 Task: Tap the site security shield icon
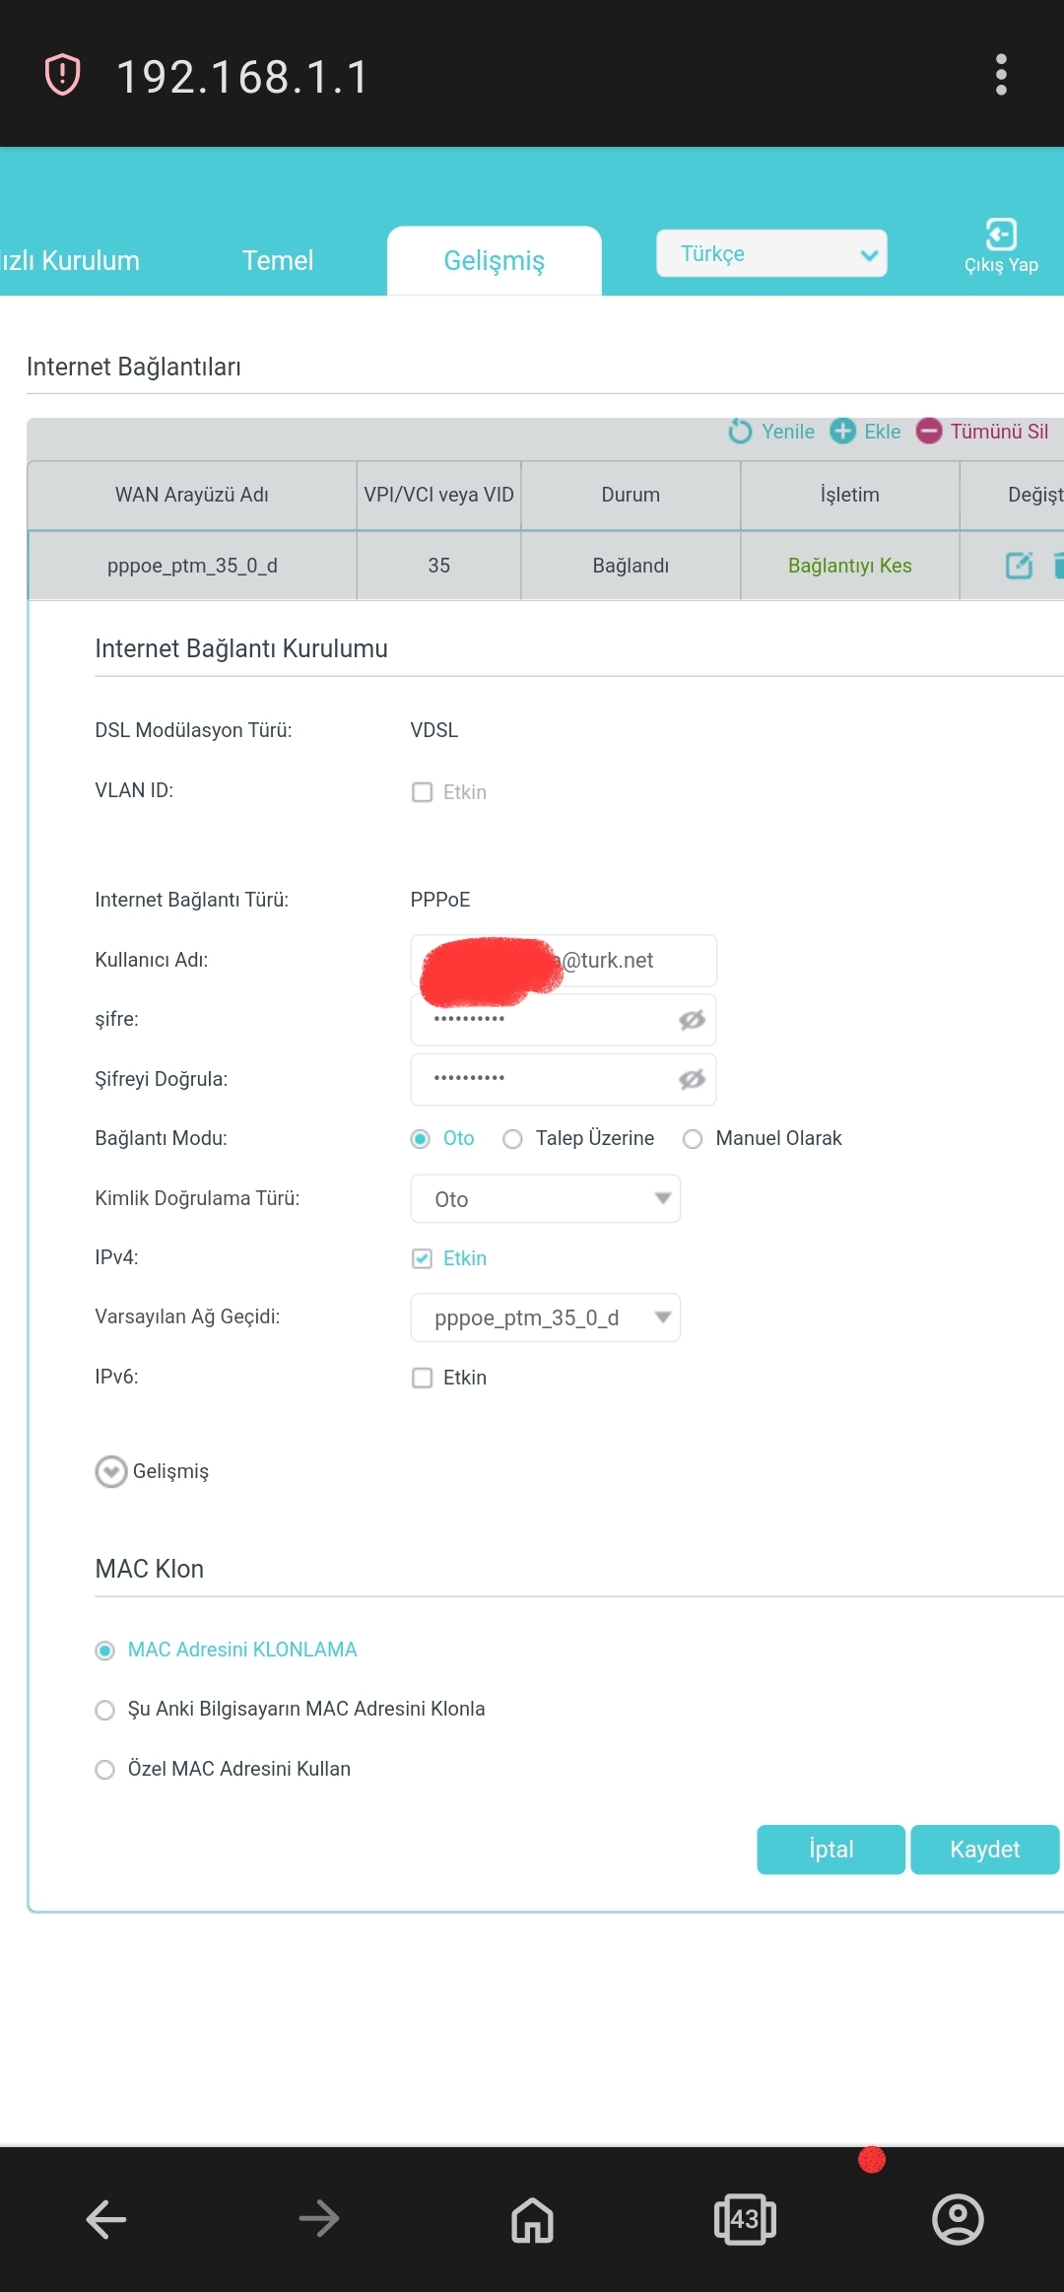(63, 75)
